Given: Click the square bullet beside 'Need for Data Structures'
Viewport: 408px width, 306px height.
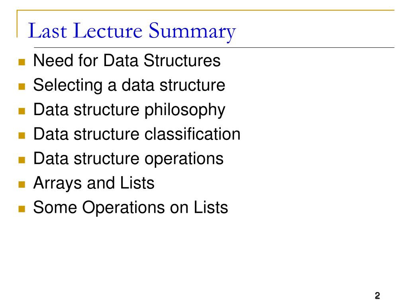Looking at the screenshot, I should (x=22, y=62).
